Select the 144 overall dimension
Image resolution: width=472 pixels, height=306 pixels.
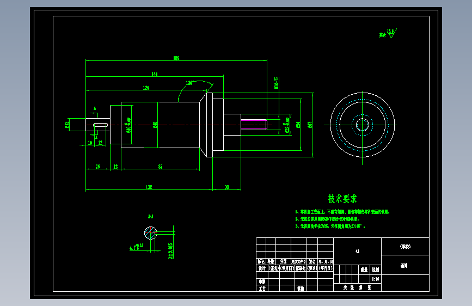click(155, 74)
